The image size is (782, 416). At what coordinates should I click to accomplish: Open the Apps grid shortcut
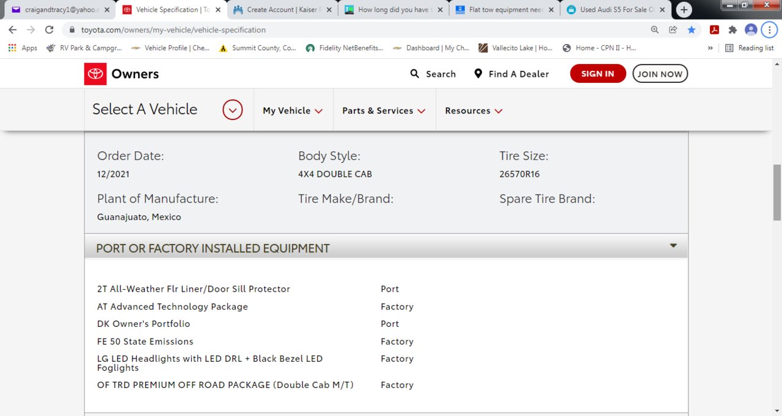pyautogui.click(x=23, y=48)
